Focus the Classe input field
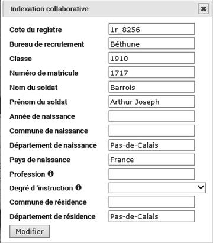213x243 pixels. pos(151,58)
